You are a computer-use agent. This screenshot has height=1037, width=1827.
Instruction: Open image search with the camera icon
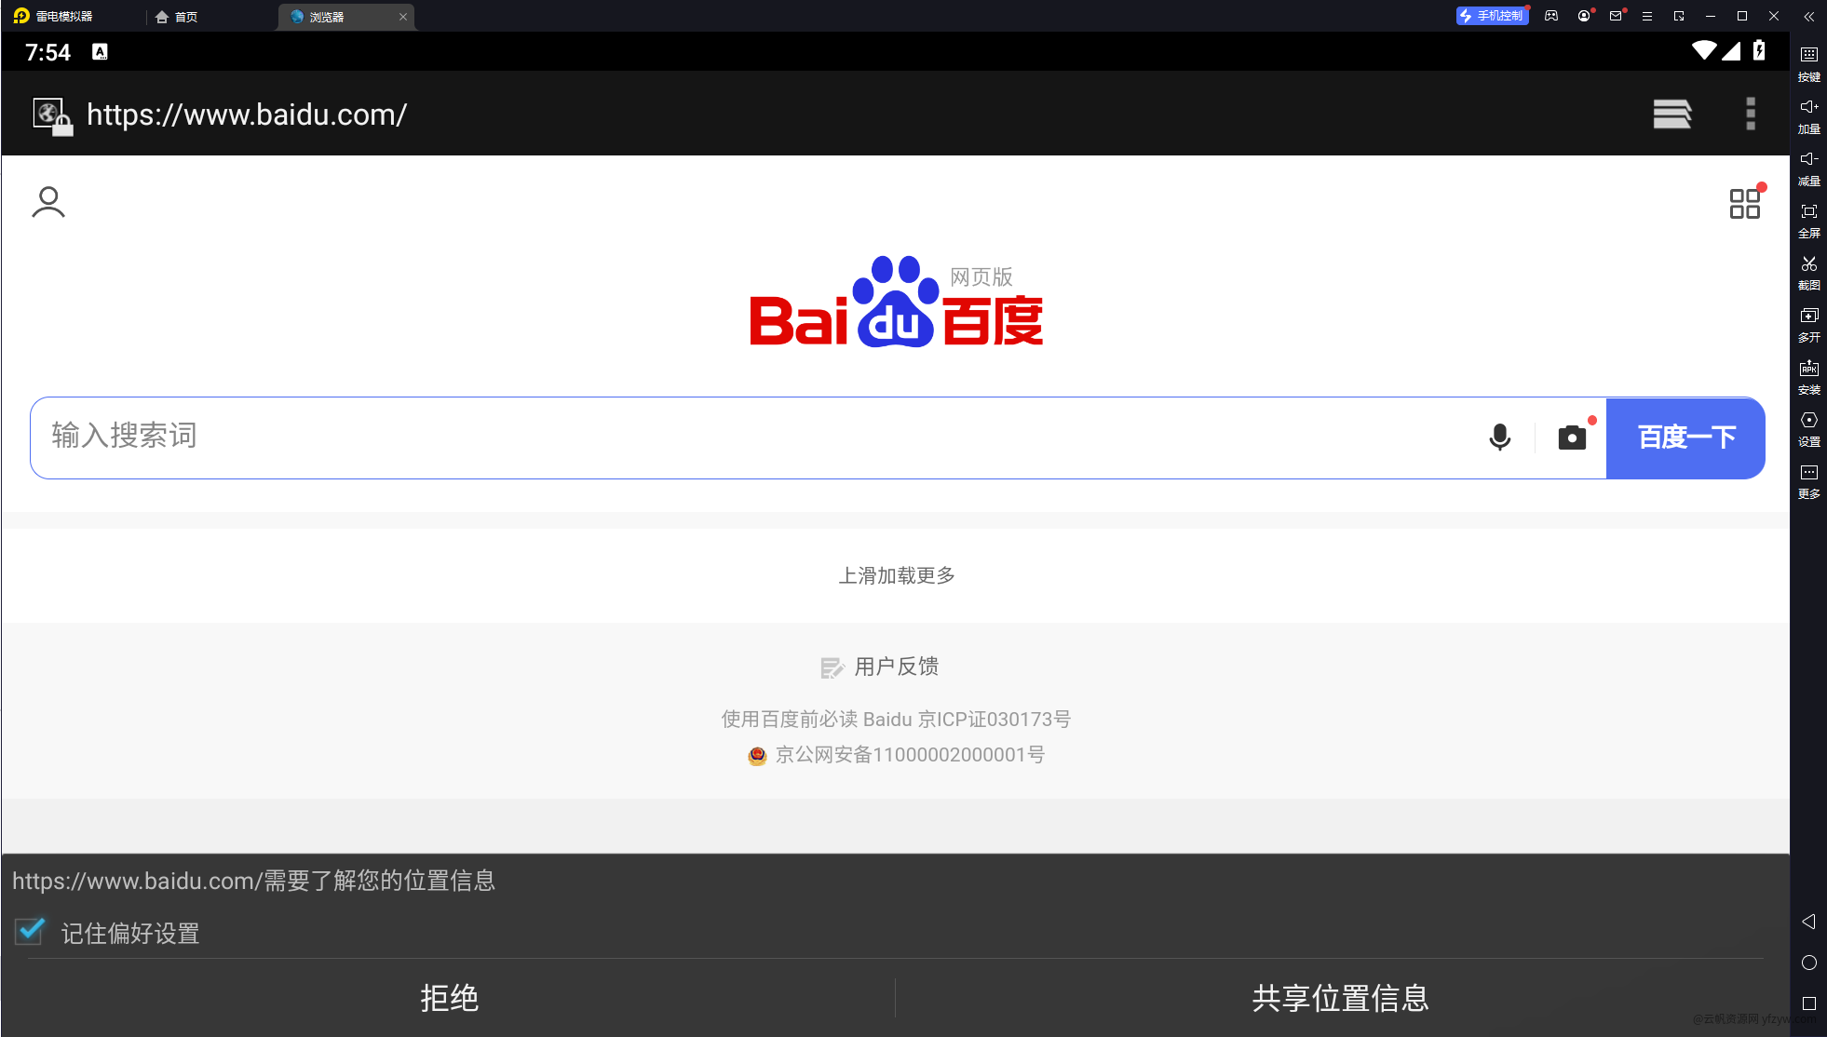(1572, 438)
